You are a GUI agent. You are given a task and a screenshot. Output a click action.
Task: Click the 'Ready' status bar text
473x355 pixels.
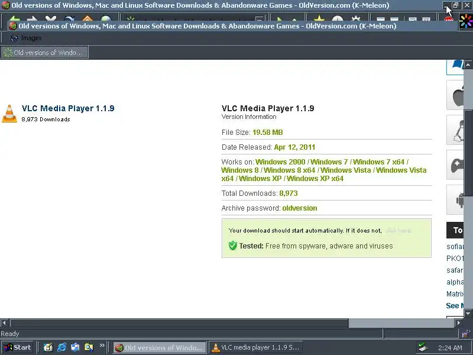(x=9, y=334)
